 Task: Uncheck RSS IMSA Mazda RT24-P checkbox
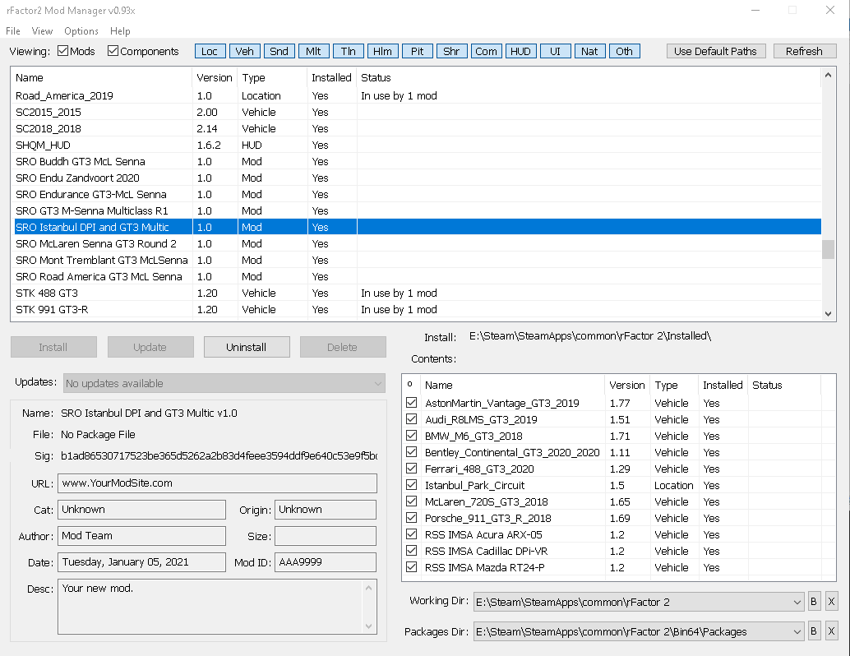412,567
